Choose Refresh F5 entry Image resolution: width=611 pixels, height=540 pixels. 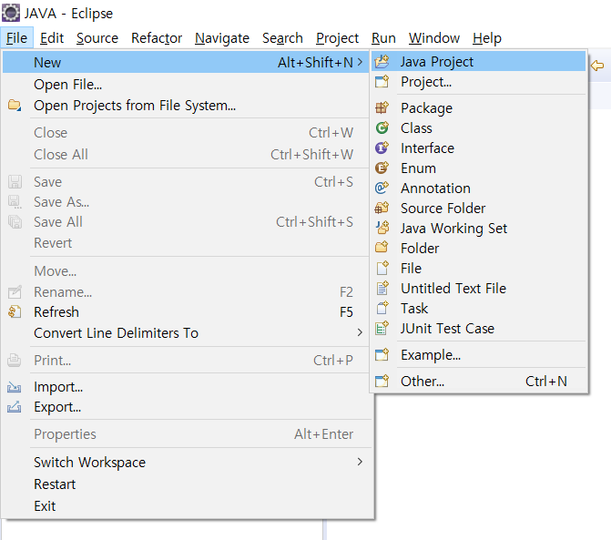click(185, 311)
